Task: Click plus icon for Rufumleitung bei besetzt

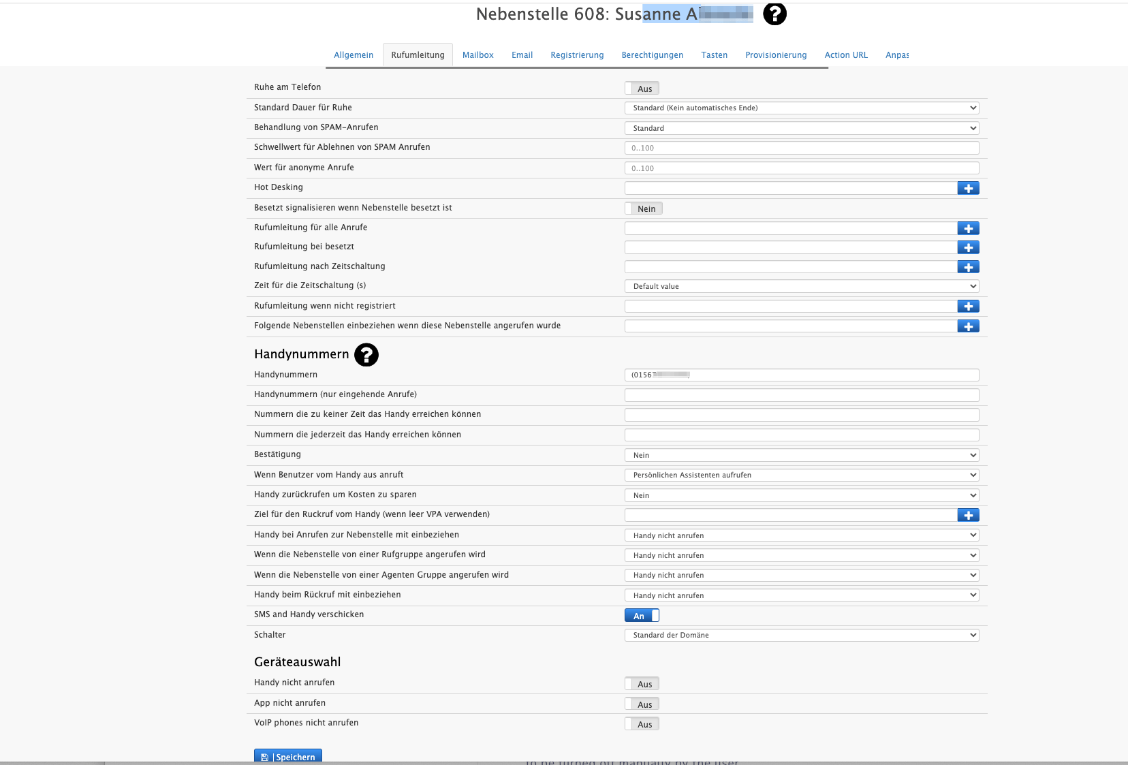Action: tap(968, 247)
